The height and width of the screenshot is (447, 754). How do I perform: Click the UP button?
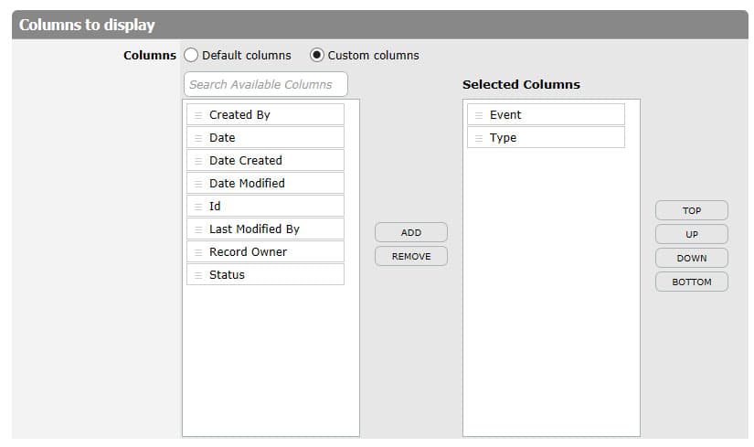click(692, 234)
